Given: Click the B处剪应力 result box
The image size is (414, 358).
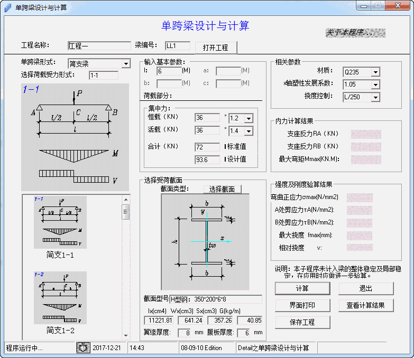Looking at the screenshot, I should [x=360, y=223].
